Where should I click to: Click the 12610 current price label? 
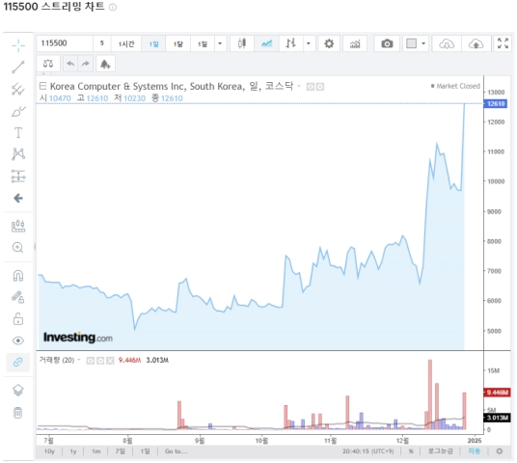pyautogui.click(x=496, y=104)
